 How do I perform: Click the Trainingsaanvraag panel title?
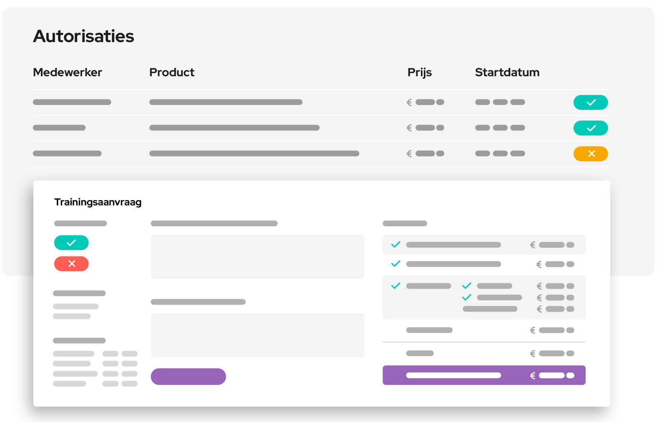[x=98, y=202]
